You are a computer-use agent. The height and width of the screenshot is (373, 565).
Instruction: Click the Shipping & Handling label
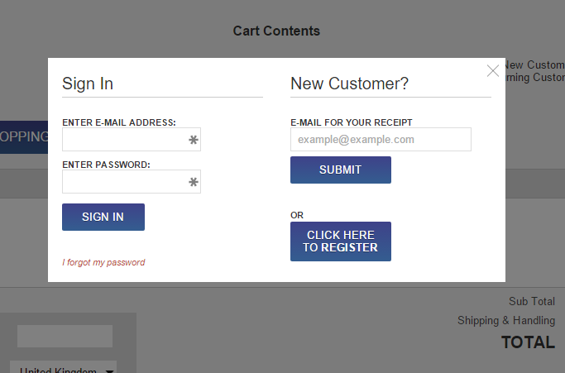tap(505, 320)
